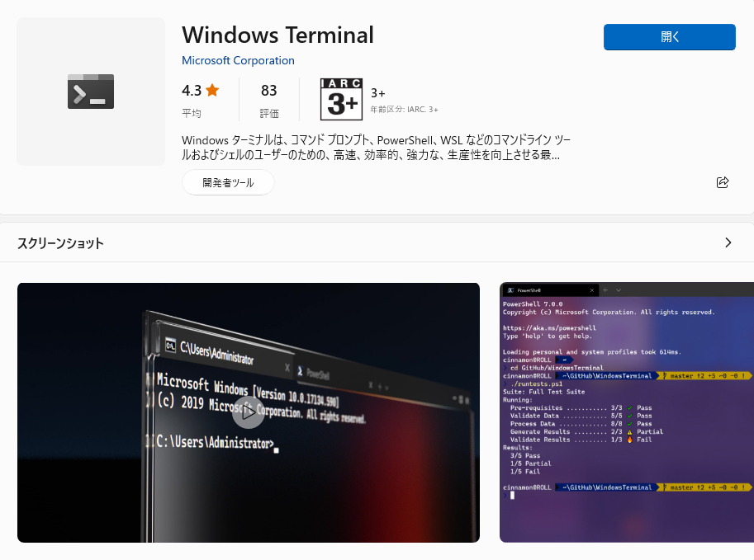Screen dimensions: 754x560
Task: Click the app description paragraph
Action: point(376,148)
